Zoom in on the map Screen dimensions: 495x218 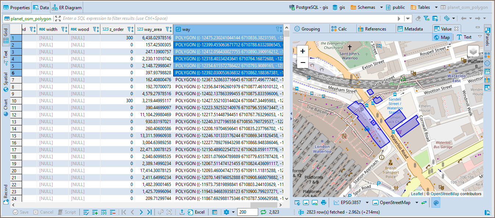coord(302,51)
